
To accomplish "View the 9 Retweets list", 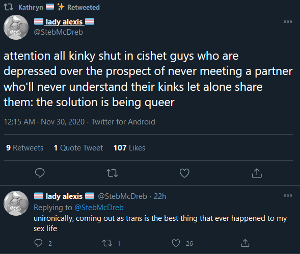I will 24,148.
